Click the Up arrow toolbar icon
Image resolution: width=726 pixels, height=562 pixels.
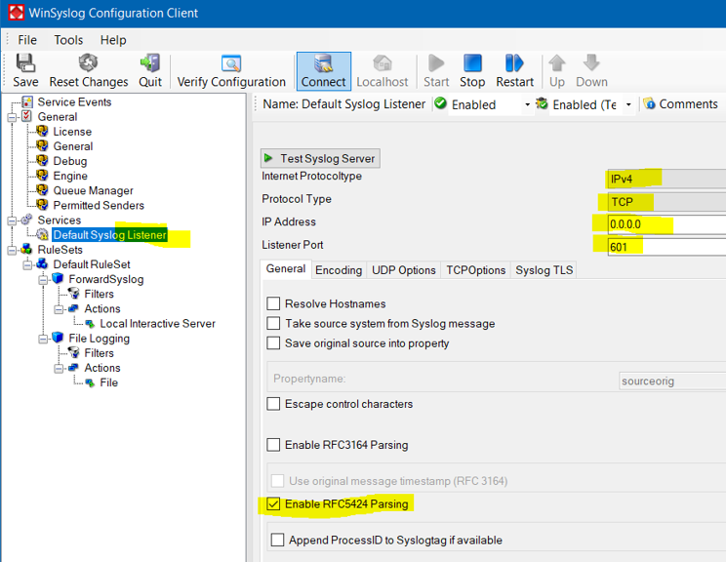(x=557, y=63)
